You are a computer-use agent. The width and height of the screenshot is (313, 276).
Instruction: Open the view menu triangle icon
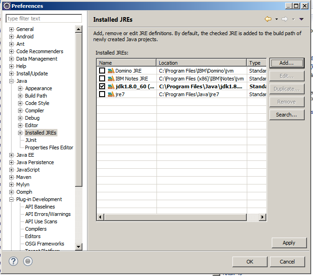coord(301,19)
